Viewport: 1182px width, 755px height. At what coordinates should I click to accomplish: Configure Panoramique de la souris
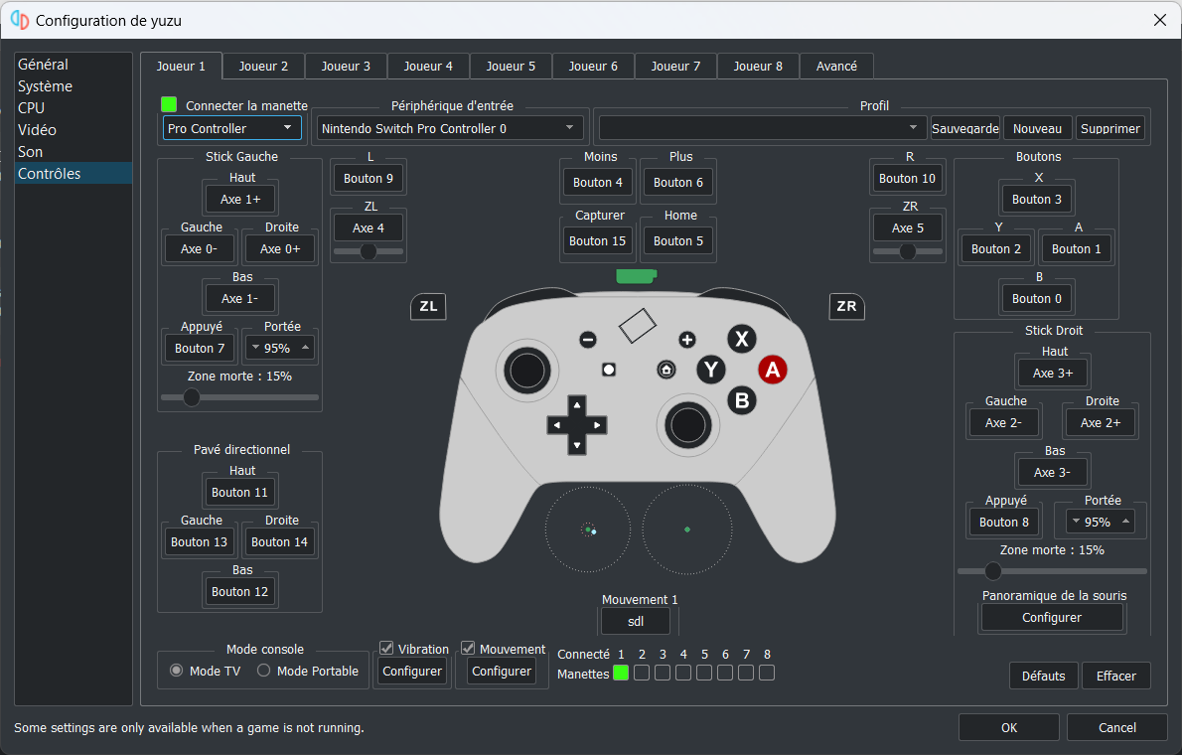1052,618
